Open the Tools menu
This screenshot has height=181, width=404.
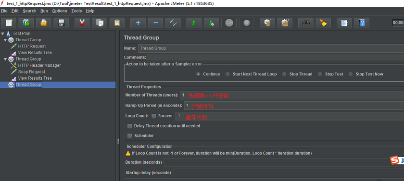coord(76,11)
